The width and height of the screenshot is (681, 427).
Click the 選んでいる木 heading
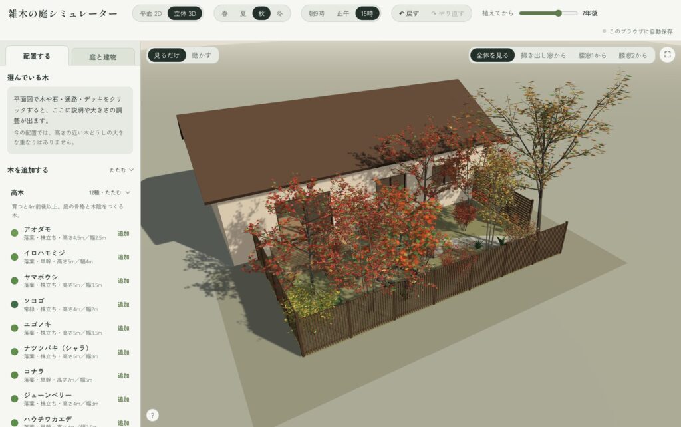pyautogui.click(x=28, y=78)
